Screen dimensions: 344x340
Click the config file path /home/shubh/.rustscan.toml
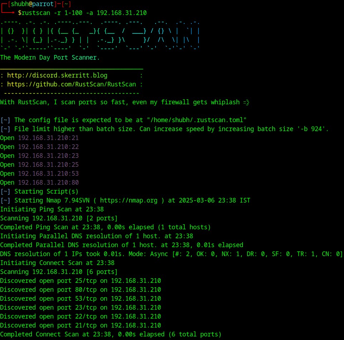point(197,120)
